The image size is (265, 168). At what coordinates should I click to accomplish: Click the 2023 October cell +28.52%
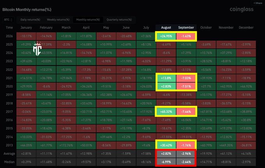[x=206, y=61]
